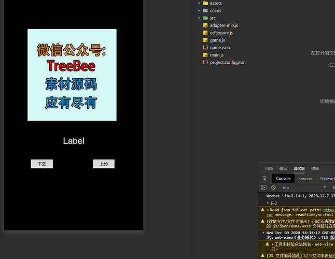Clear the console with the block icon

[273, 188]
